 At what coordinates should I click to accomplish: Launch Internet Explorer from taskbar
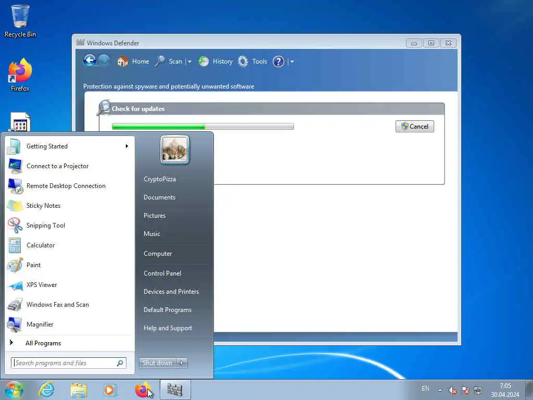click(x=46, y=390)
